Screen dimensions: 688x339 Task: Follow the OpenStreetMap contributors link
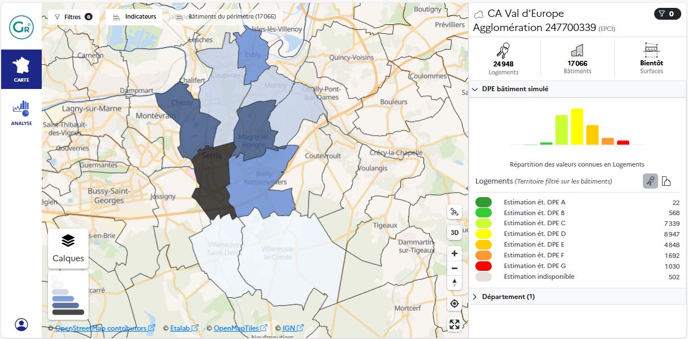[101, 328]
